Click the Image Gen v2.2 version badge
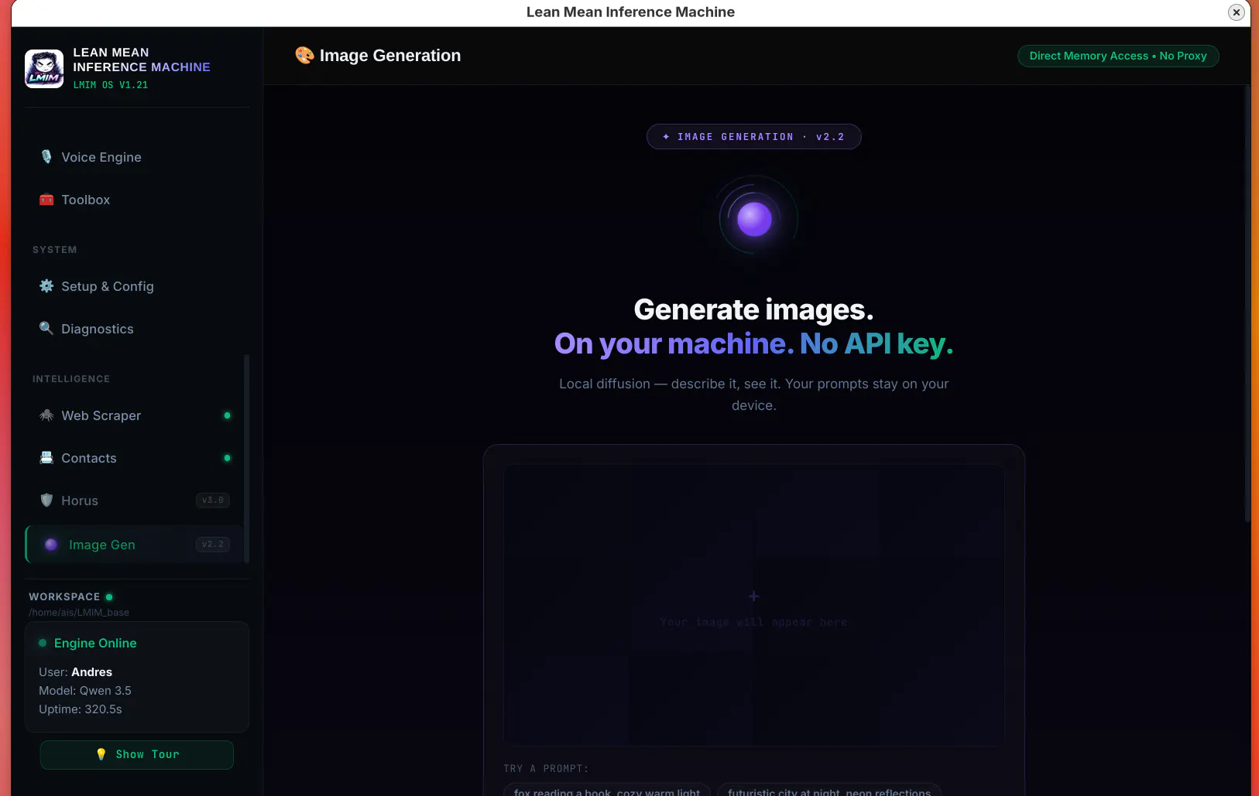 pyautogui.click(x=213, y=545)
